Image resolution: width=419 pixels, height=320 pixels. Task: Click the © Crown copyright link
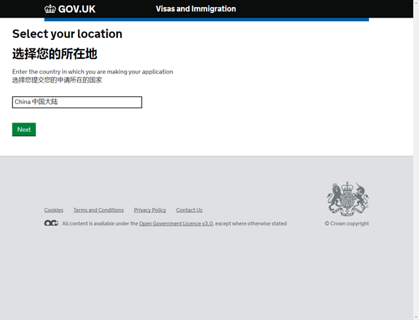(x=347, y=224)
